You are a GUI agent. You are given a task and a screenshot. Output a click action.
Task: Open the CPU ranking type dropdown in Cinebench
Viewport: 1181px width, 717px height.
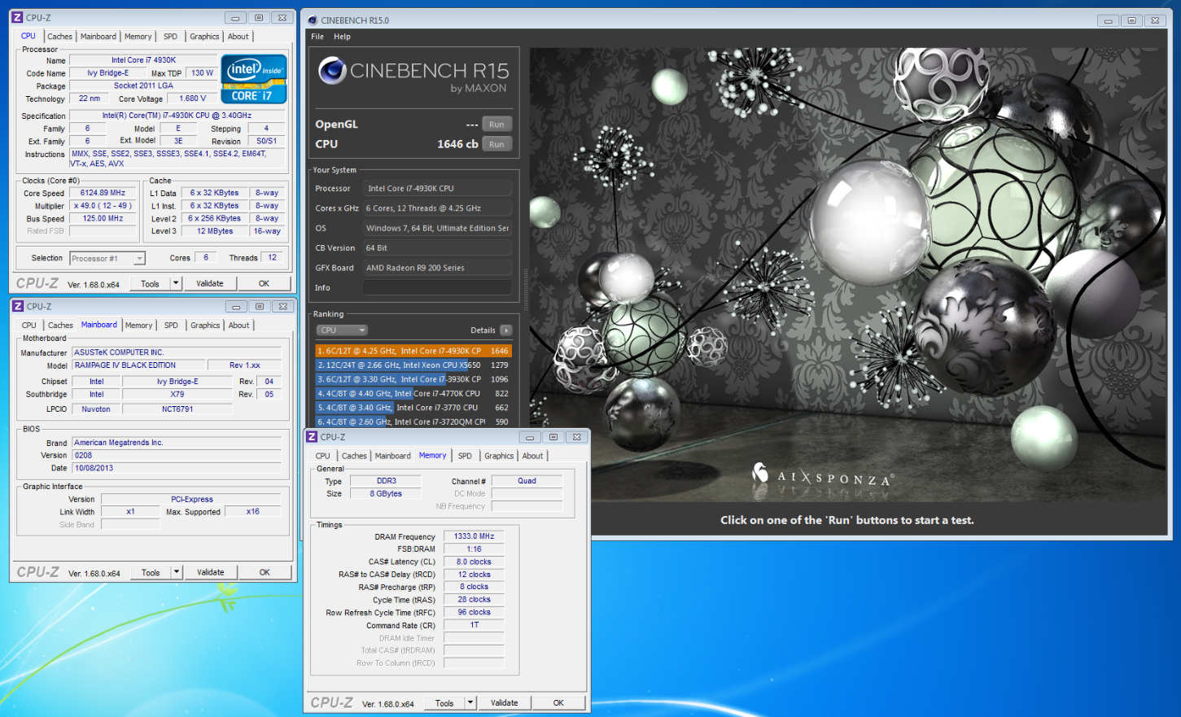pyautogui.click(x=342, y=330)
